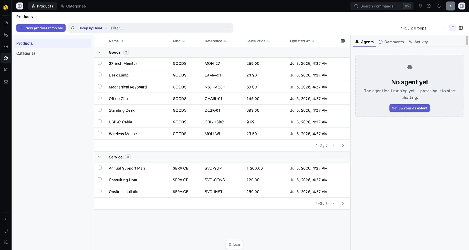The height and width of the screenshot is (250, 469).
Task: Open the shield security icon in rail
Action: click(x=6, y=231)
